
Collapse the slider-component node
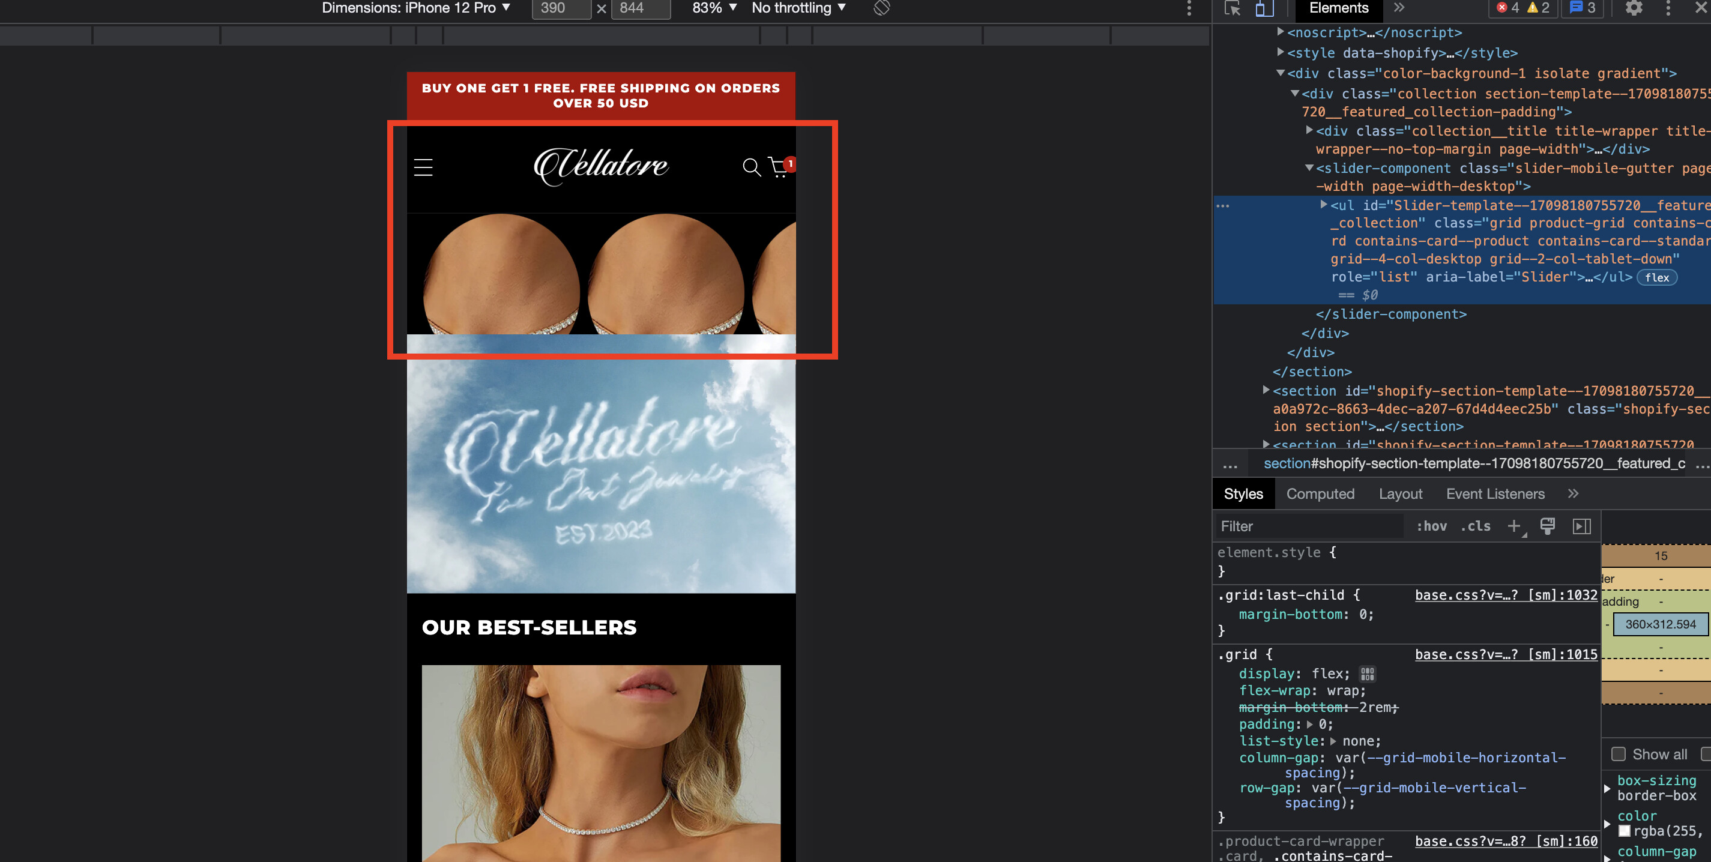point(1309,167)
